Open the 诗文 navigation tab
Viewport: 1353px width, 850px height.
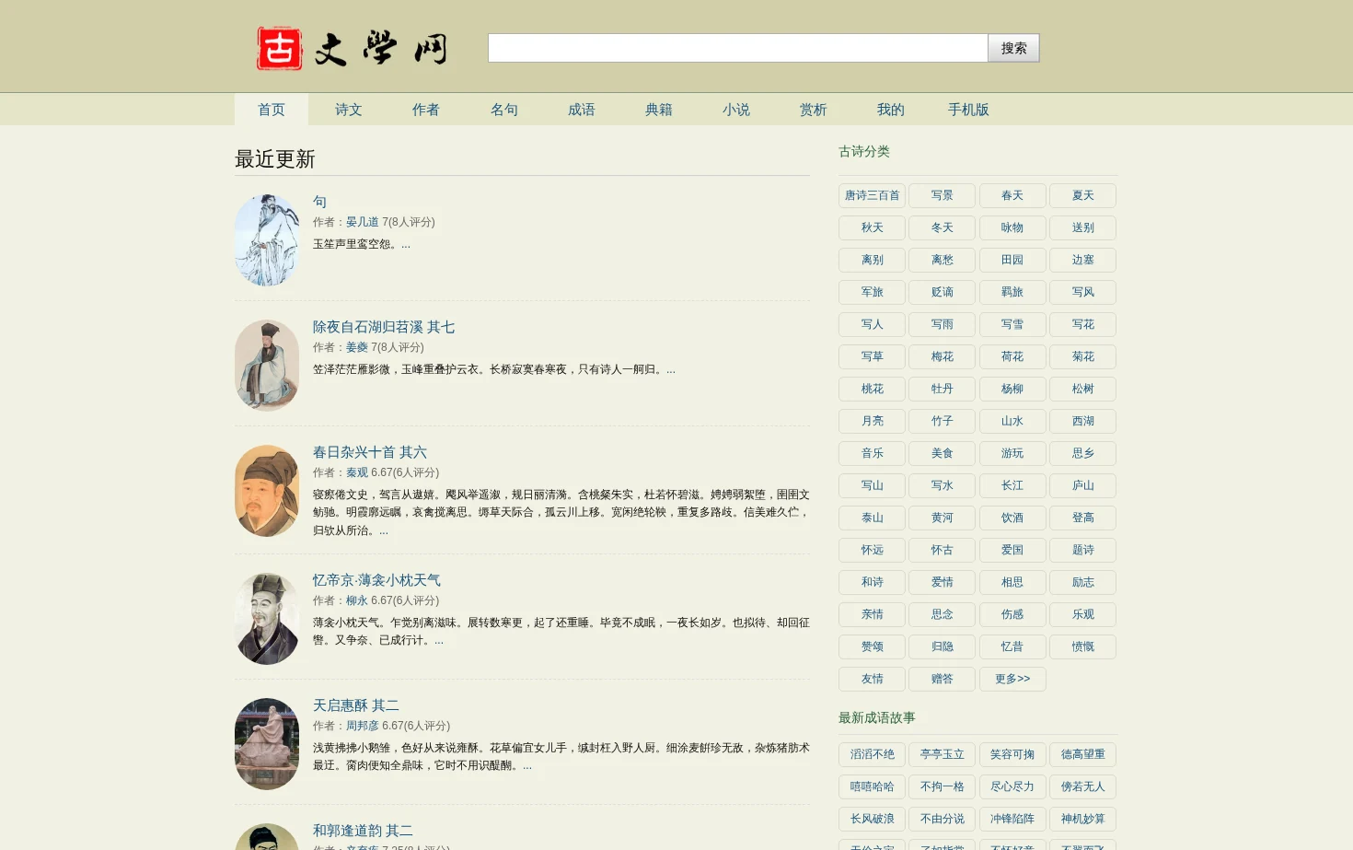(349, 110)
